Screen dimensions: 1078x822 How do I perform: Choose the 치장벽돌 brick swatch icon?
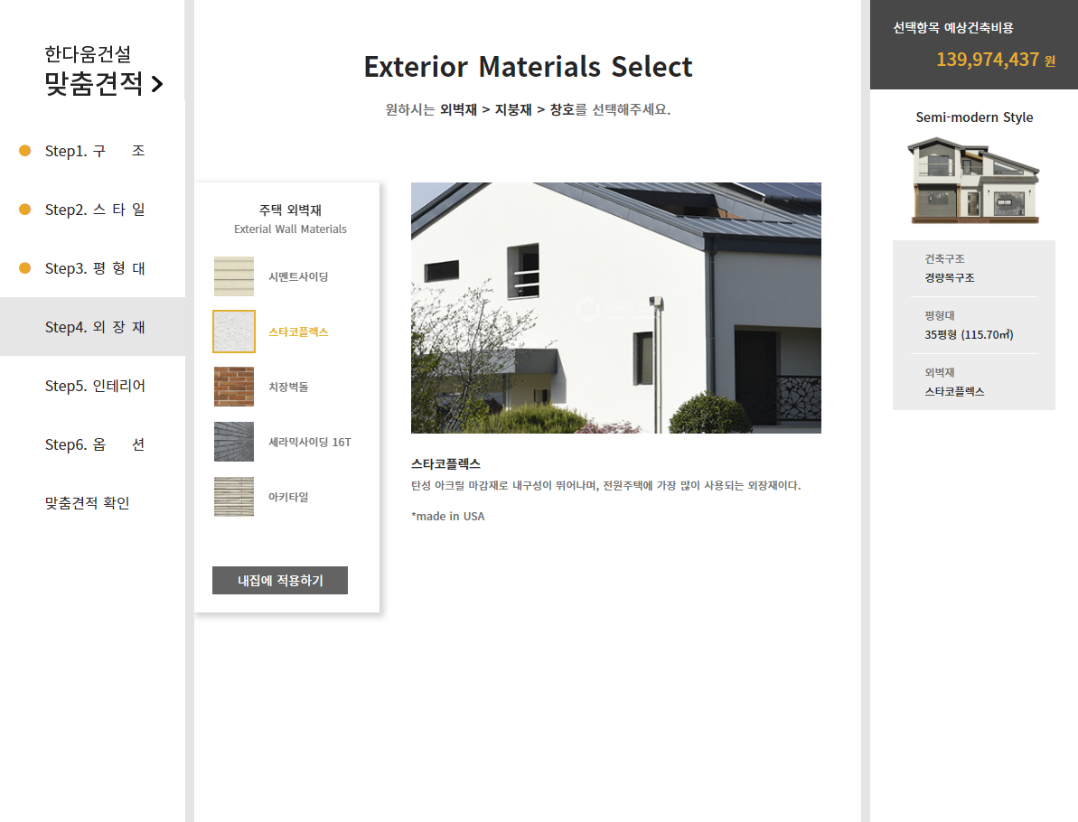click(x=234, y=387)
